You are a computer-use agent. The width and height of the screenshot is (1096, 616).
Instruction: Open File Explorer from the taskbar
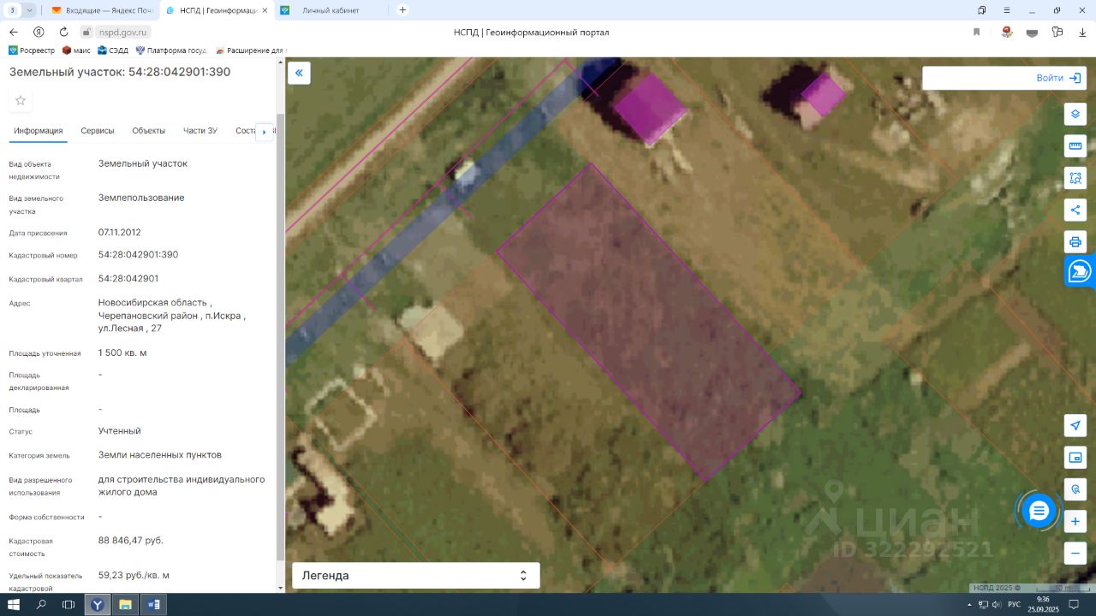(x=125, y=605)
